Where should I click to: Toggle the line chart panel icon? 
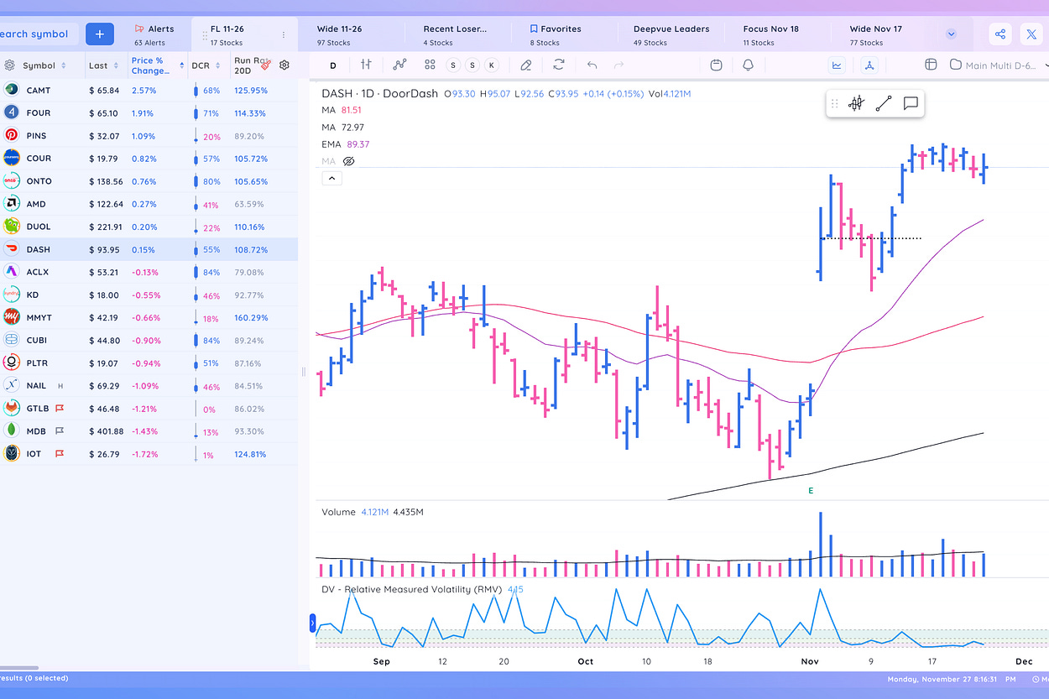point(838,65)
